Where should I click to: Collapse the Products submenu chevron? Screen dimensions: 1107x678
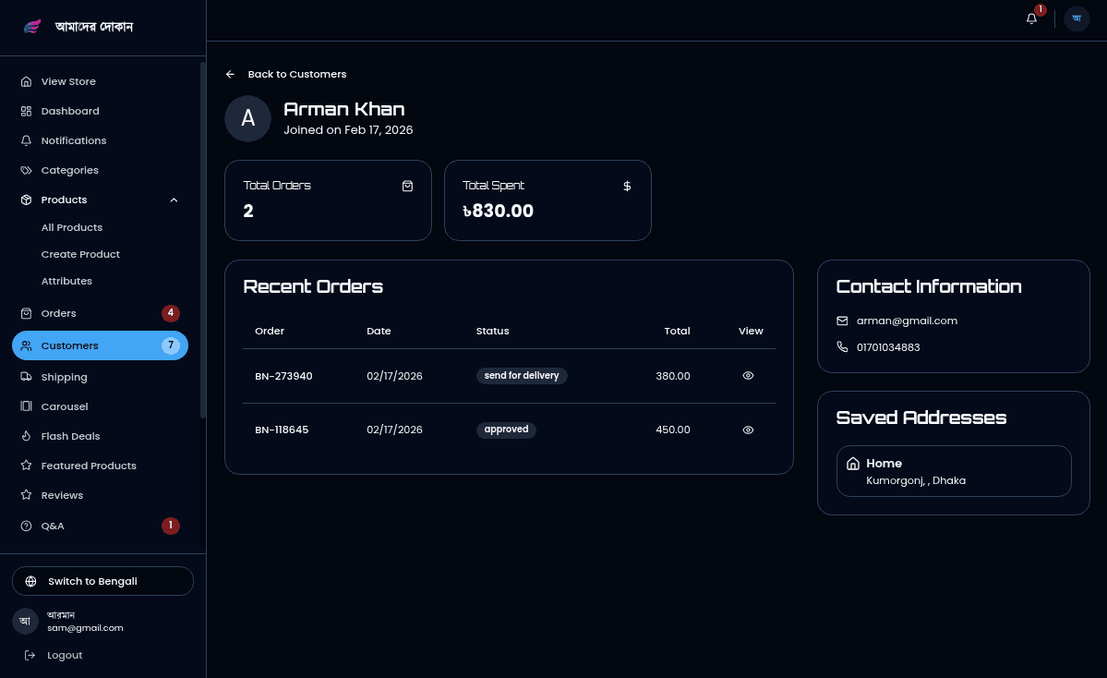(174, 200)
